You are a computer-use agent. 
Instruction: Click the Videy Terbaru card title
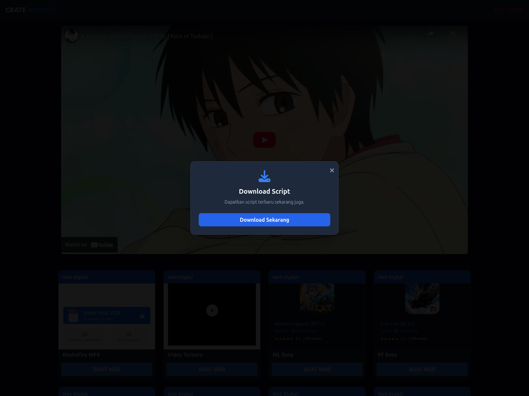[185, 355]
